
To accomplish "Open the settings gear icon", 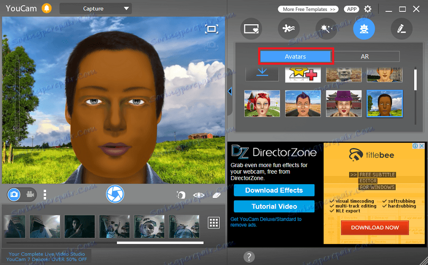I will (368, 9).
